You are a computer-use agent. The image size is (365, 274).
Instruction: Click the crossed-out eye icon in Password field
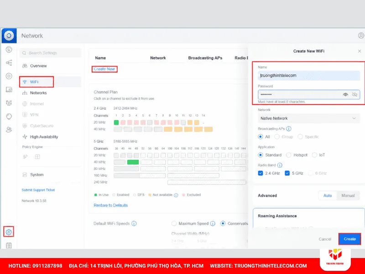click(355, 95)
